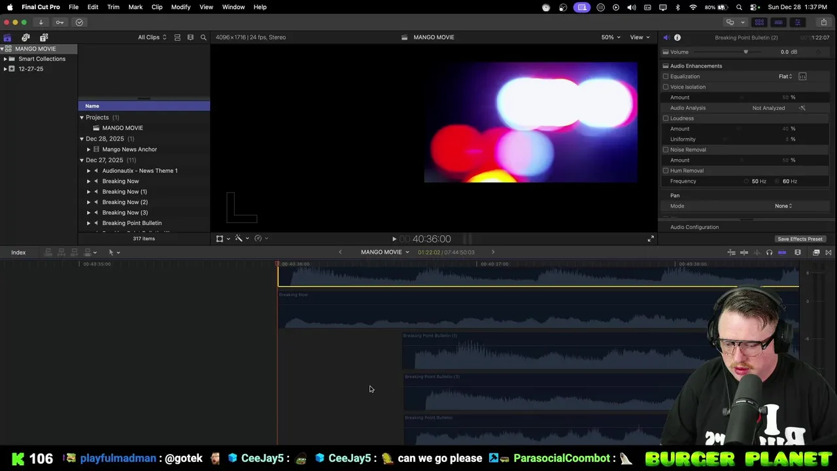Image resolution: width=837 pixels, height=471 pixels.
Task: Open the Mark menu
Action: (x=135, y=7)
